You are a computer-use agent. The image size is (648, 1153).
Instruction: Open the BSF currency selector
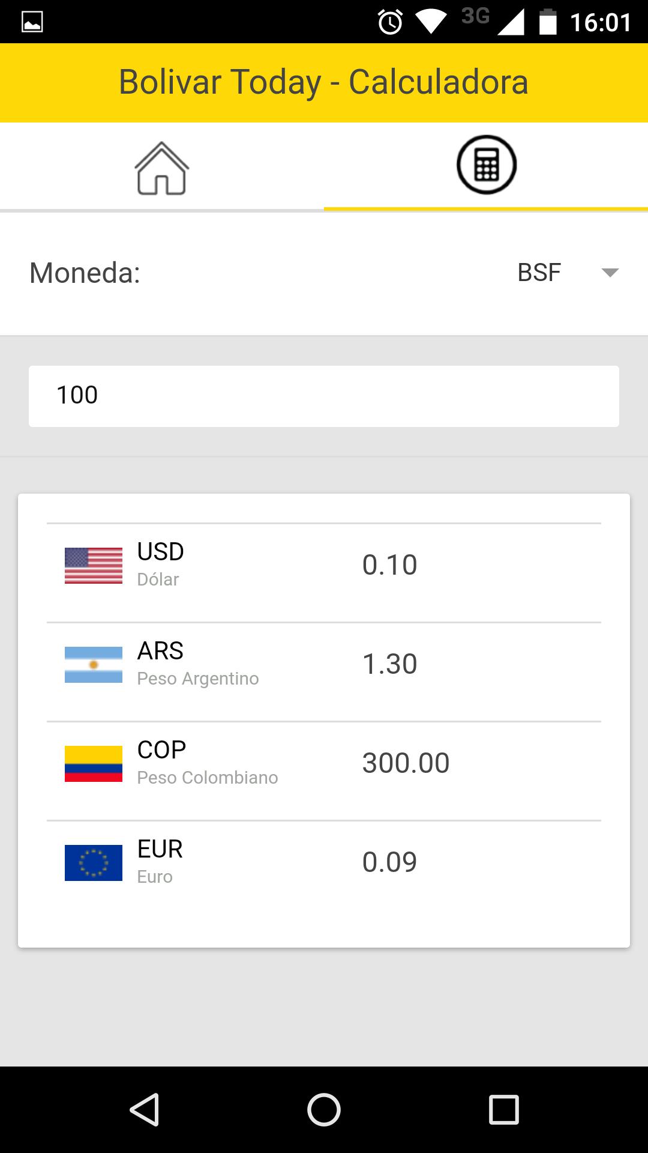pyautogui.click(x=568, y=273)
